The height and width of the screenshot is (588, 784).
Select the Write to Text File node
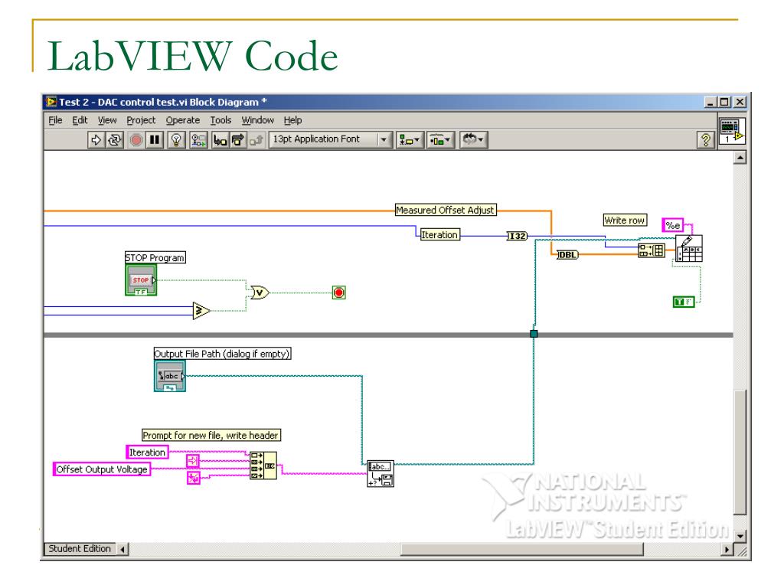pyautogui.click(x=380, y=473)
